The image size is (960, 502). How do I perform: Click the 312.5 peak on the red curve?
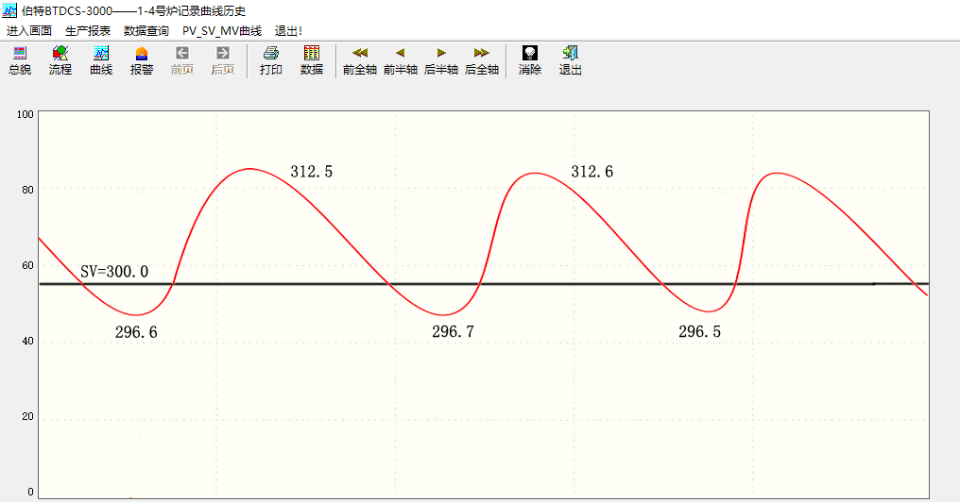[249, 169]
